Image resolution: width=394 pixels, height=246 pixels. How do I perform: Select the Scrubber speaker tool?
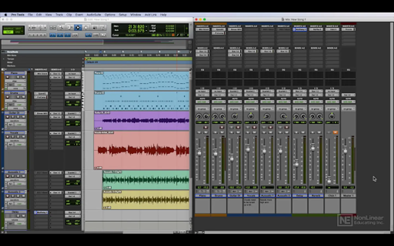94,28
